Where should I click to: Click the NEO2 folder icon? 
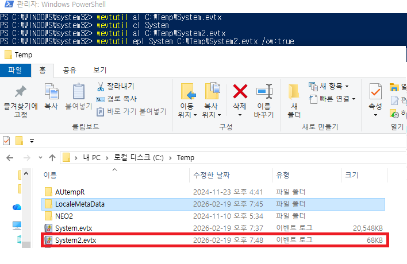(x=48, y=216)
